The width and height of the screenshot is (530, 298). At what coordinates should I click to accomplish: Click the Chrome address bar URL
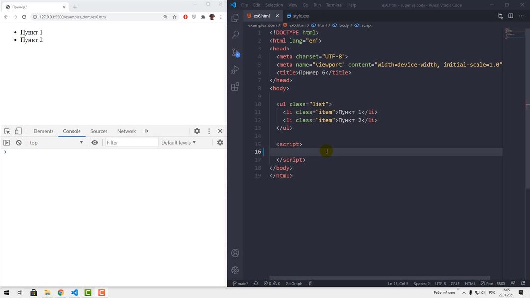[73, 17]
